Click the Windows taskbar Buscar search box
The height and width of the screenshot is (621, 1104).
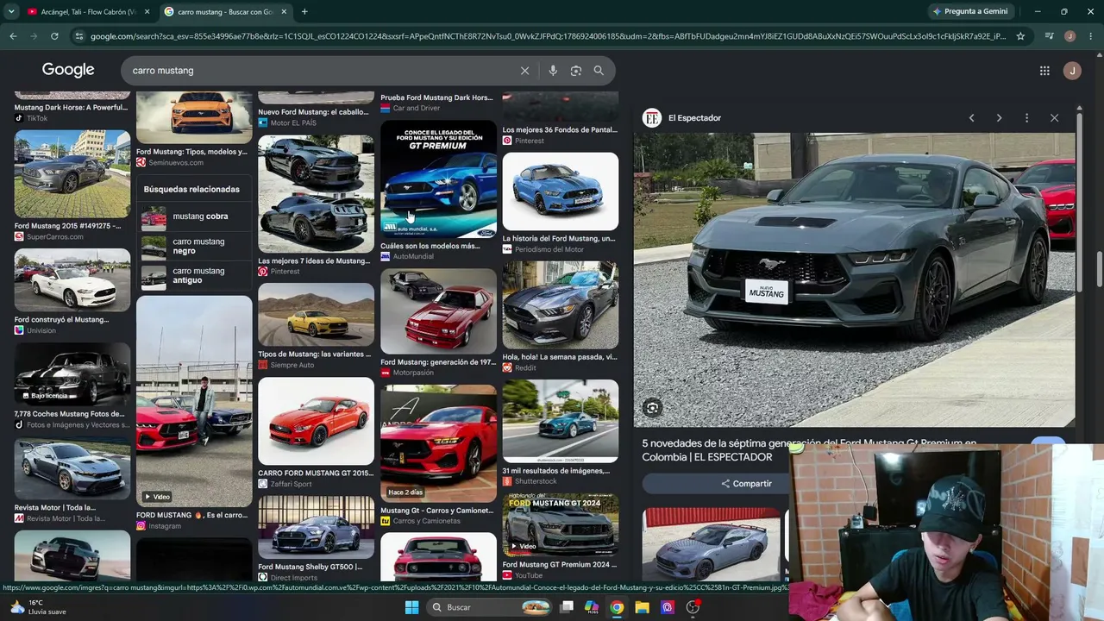click(x=492, y=607)
